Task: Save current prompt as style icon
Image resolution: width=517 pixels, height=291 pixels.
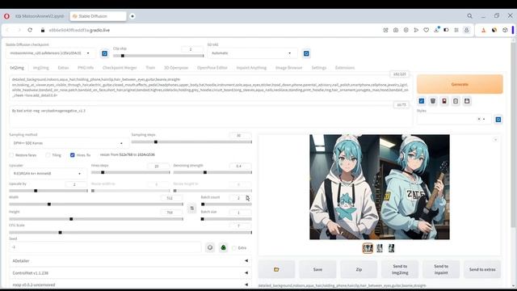Action: pyautogui.click(x=467, y=101)
